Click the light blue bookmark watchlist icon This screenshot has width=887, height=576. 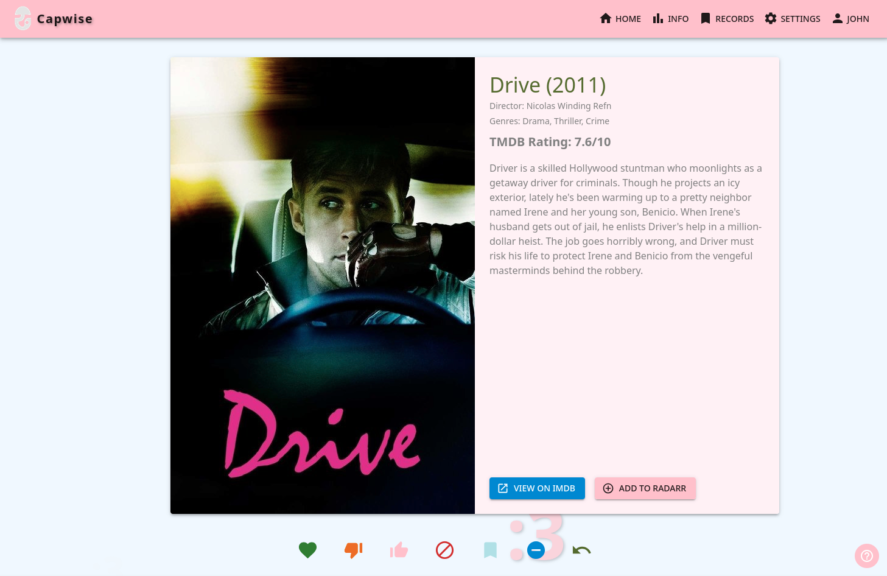point(490,550)
